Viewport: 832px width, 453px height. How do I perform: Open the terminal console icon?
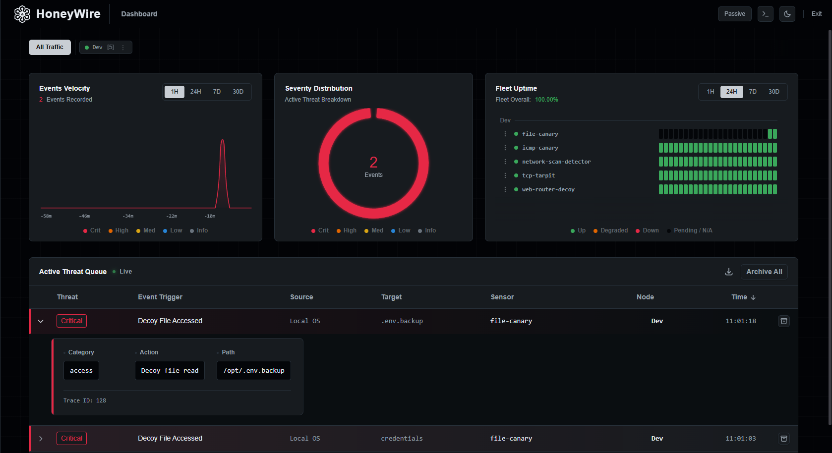tap(765, 14)
